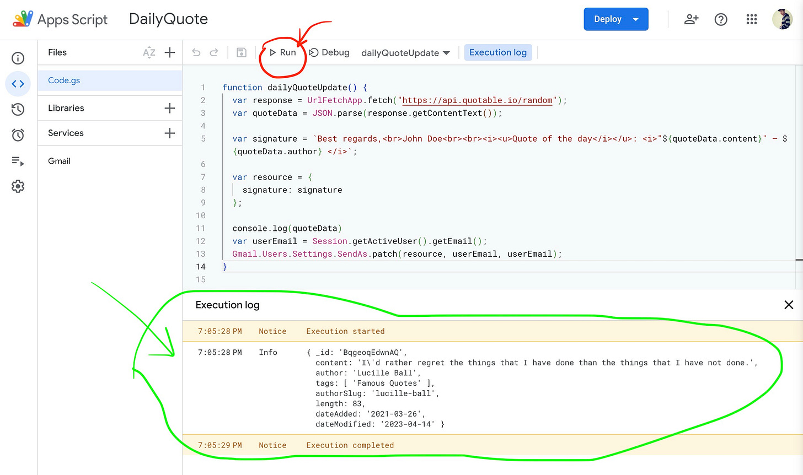
Task: Click the 'length: 83' log line
Action: click(340, 404)
